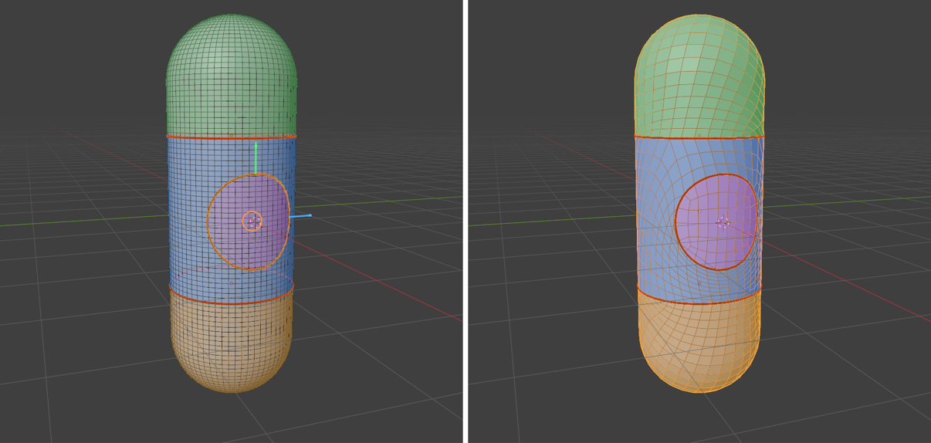Click the green move gizmo arrow
This screenshot has width=931, height=443.
pos(256,158)
